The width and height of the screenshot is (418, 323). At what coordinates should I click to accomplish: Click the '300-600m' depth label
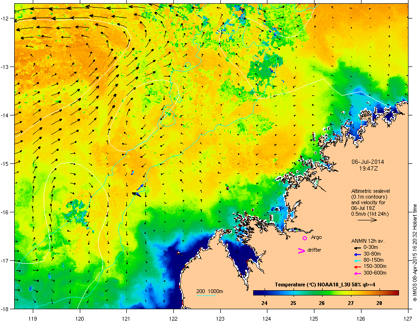375,273
